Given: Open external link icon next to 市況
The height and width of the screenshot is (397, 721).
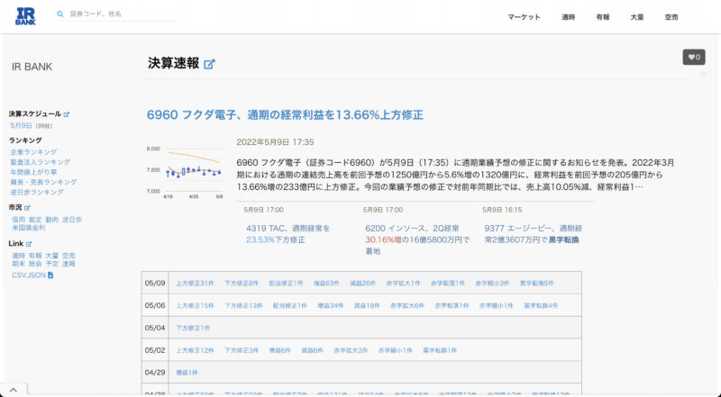Looking at the screenshot, I should [x=27, y=208].
